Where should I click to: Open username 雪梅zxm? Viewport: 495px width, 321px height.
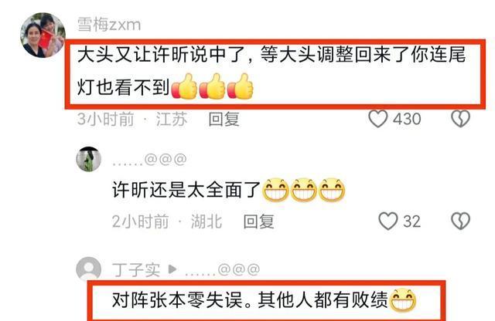pyautogui.click(x=109, y=25)
